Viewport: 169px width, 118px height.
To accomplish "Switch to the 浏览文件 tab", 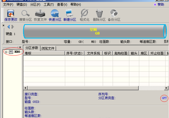I will (48, 48).
